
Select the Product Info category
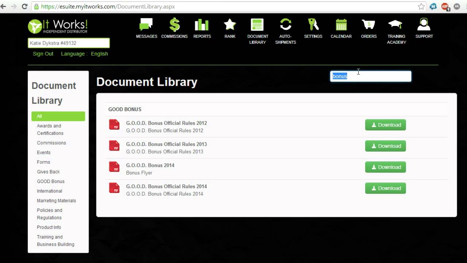point(49,227)
